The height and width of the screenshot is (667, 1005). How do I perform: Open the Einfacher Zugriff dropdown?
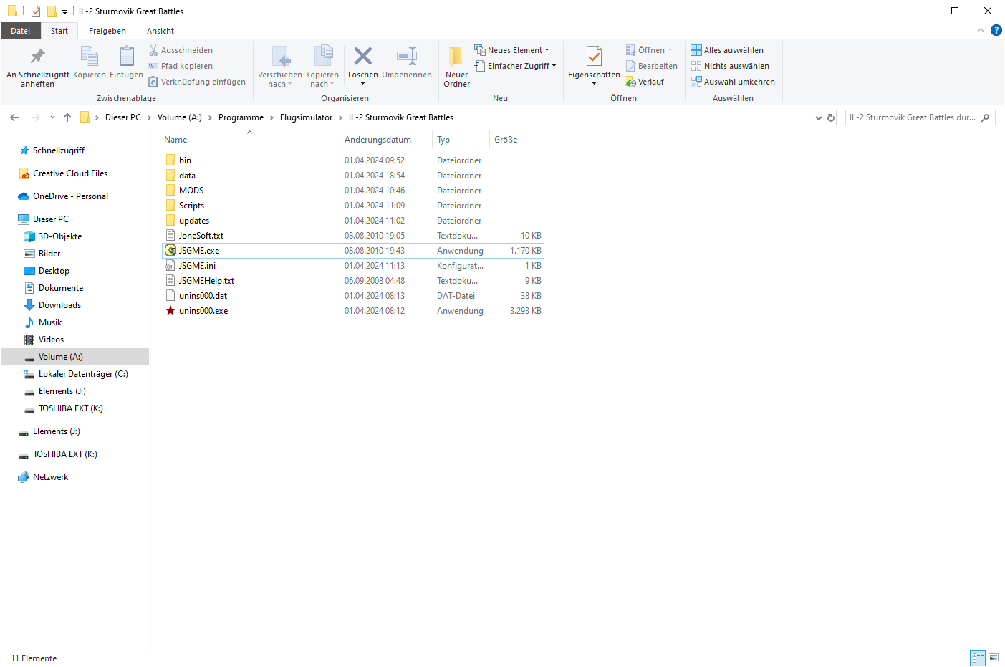click(x=515, y=66)
